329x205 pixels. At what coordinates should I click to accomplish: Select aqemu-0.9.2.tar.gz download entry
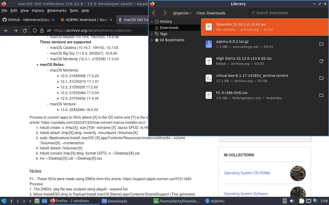(265, 44)
